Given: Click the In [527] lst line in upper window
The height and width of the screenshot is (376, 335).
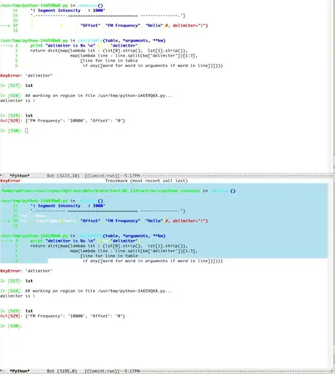Looking at the screenshot, I should (x=17, y=86).
